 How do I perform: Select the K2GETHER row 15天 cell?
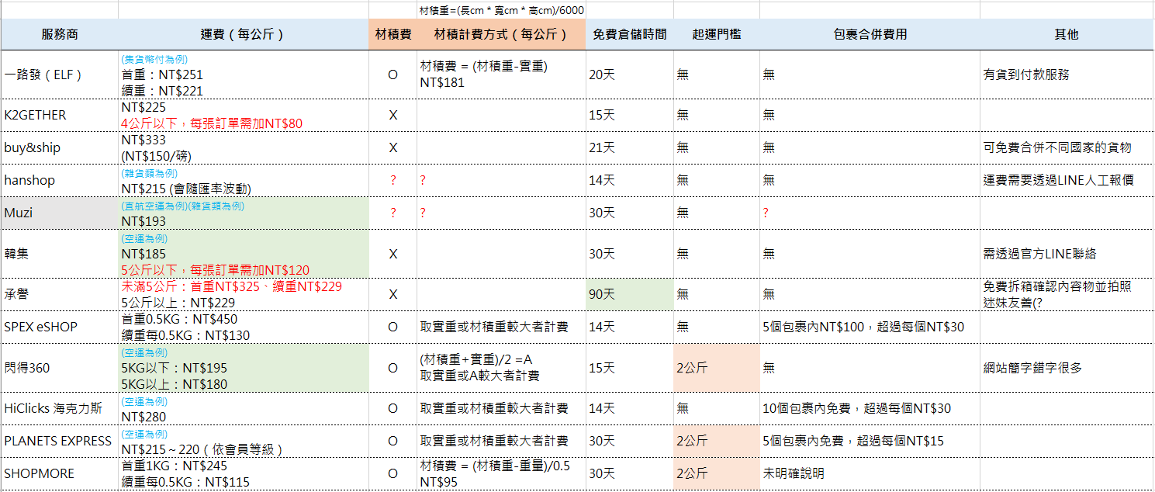[x=630, y=115]
